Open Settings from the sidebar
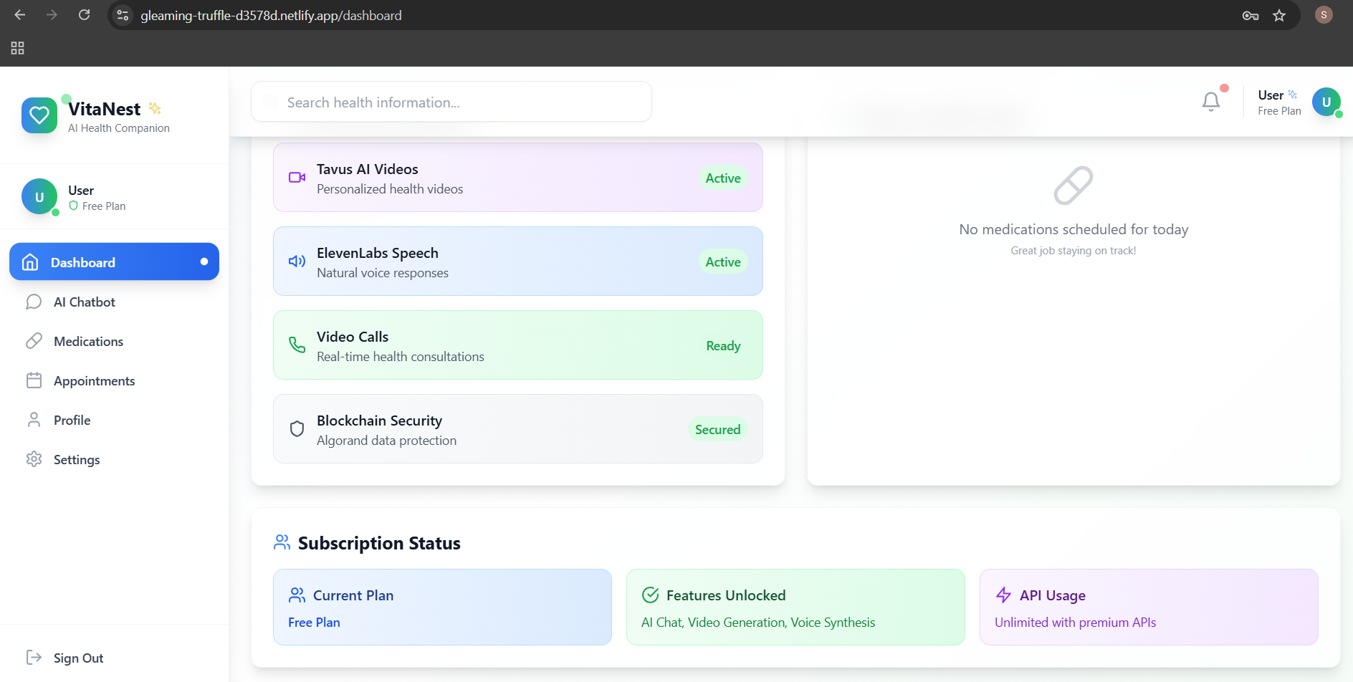The width and height of the screenshot is (1353, 682). point(114,460)
